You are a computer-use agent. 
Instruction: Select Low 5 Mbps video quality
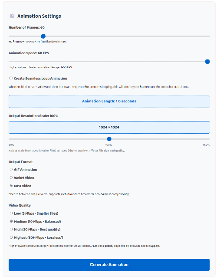(11, 213)
